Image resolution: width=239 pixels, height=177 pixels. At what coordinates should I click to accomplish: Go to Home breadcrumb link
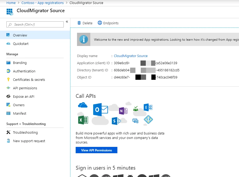11,3
